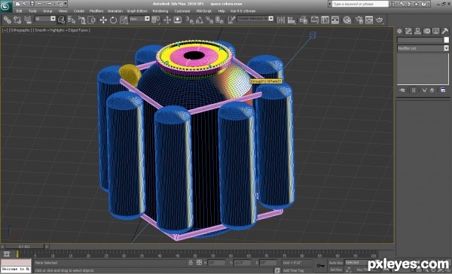The width and height of the screenshot is (452, 274).
Task: Toggle Percent Snap
Action: [209, 20]
